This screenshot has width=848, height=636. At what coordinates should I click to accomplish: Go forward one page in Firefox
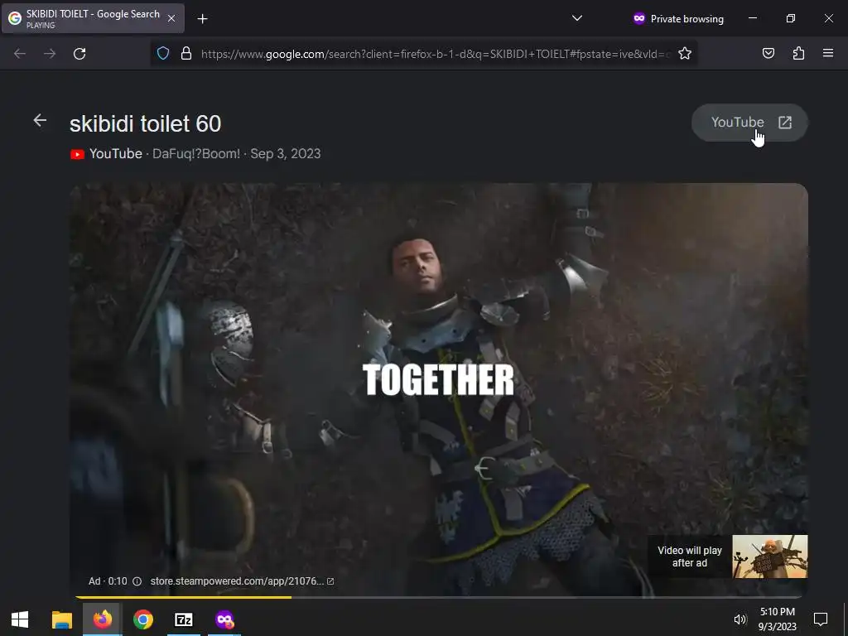50,54
